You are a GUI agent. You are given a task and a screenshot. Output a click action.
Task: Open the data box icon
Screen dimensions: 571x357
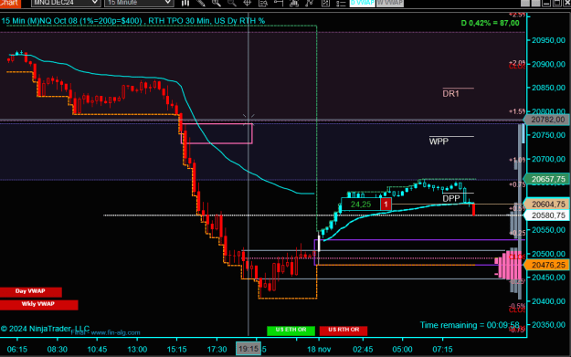263,4
